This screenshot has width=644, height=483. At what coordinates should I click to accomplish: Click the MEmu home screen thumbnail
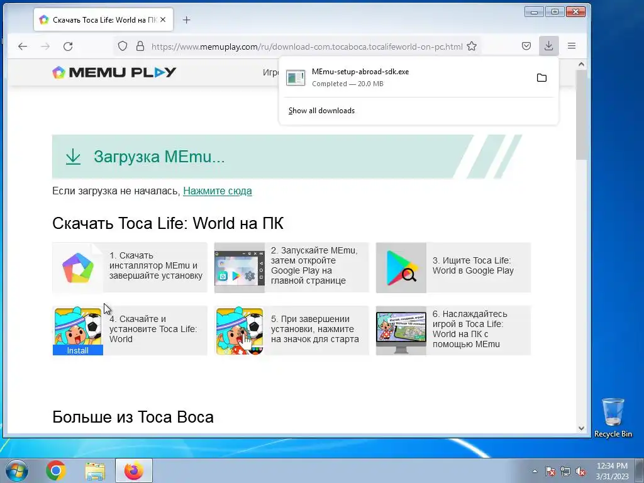click(240, 268)
